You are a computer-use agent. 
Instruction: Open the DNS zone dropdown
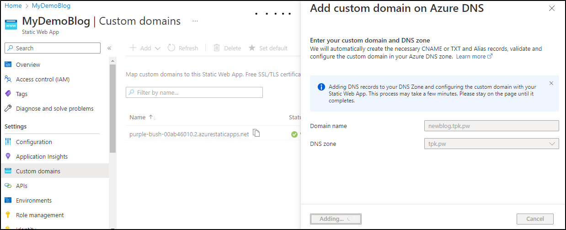click(x=491, y=144)
